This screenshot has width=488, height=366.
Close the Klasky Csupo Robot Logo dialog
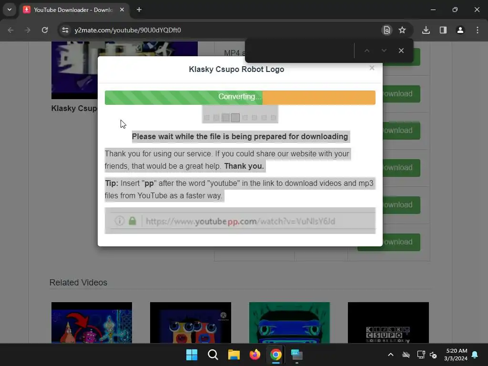point(372,68)
